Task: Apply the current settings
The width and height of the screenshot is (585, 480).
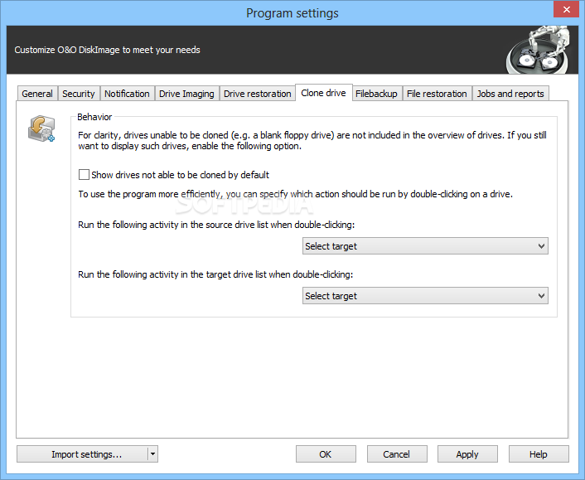Action: point(467,453)
